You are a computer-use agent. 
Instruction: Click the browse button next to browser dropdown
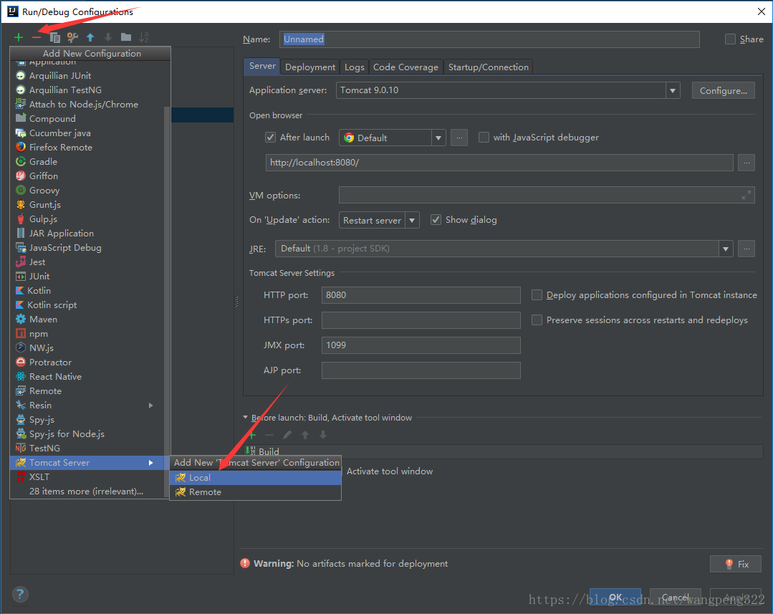[x=459, y=138]
